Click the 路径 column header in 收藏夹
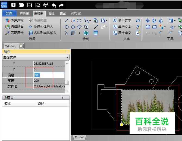This screenshot has height=141, width=182. pos(52,103)
